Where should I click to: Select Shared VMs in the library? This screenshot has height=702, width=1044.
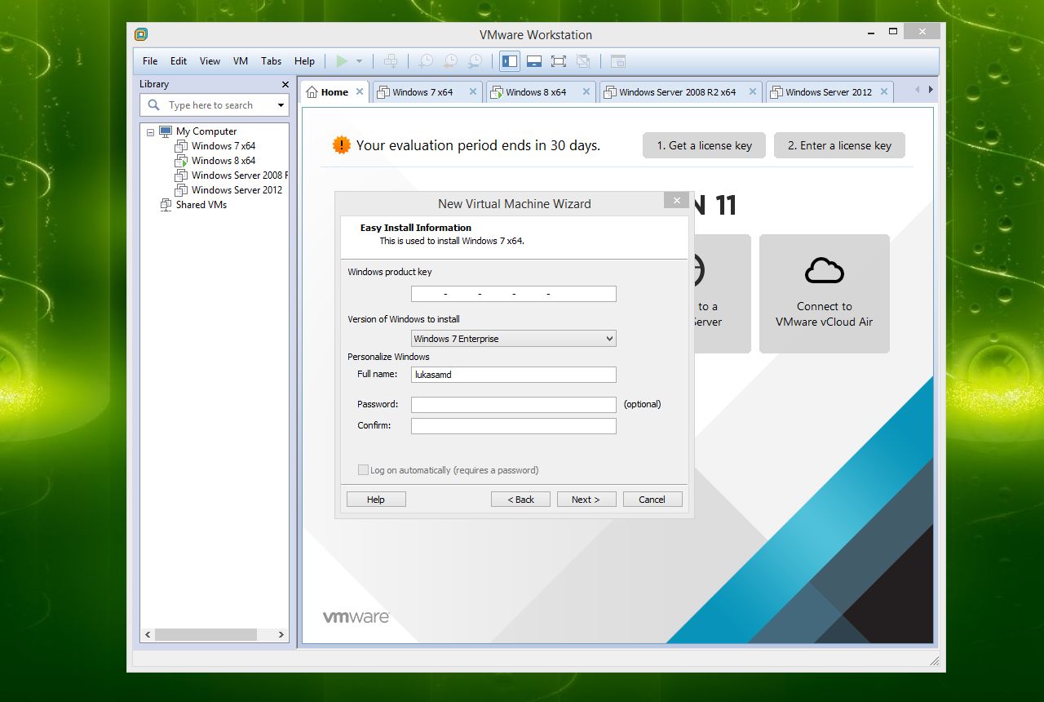193,205
